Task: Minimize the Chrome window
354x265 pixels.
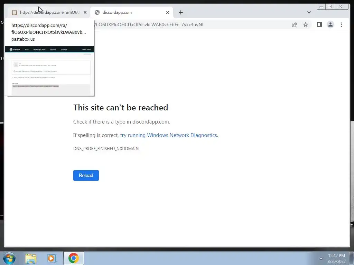Action: point(321,7)
